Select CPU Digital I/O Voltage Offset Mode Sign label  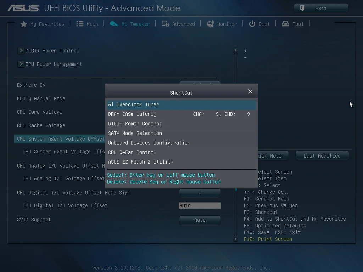tap(74, 193)
